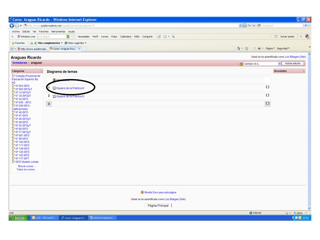
Task: Click the formadores breadcrumb link
Action: (20, 63)
